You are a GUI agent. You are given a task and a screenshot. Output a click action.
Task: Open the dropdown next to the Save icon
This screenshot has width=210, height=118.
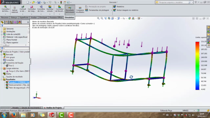pos(41,2)
